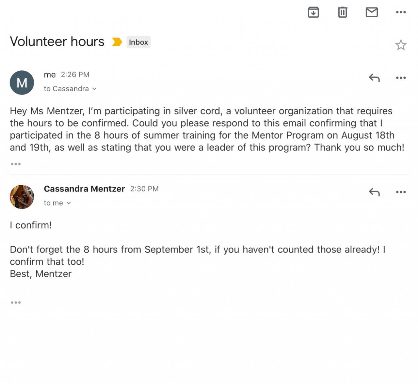The height and width of the screenshot is (384, 418).
Task: Mark conversation as unread with envelope icon
Action: click(x=372, y=12)
